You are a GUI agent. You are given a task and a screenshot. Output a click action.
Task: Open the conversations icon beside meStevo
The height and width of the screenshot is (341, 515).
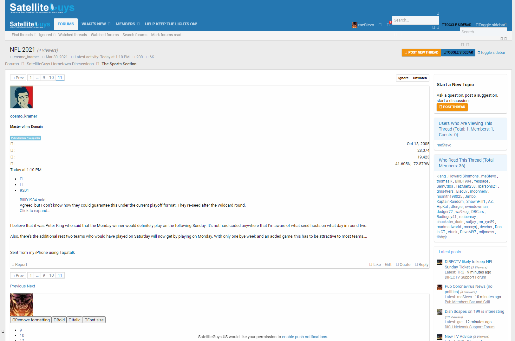point(380,25)
